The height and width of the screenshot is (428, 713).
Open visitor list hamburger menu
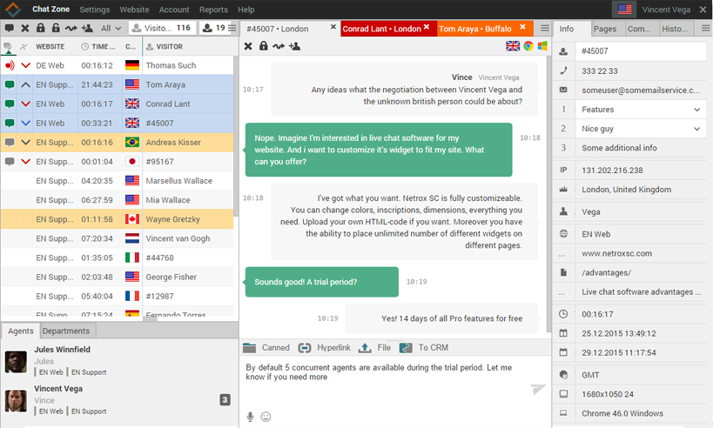[232, 28]
